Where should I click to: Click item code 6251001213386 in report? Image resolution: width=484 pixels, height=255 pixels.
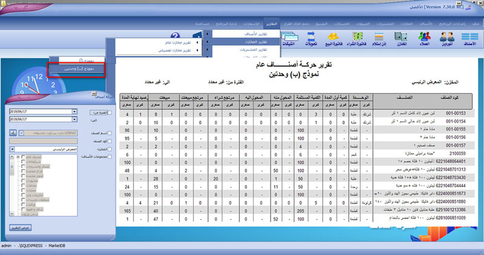click(451, 210)
